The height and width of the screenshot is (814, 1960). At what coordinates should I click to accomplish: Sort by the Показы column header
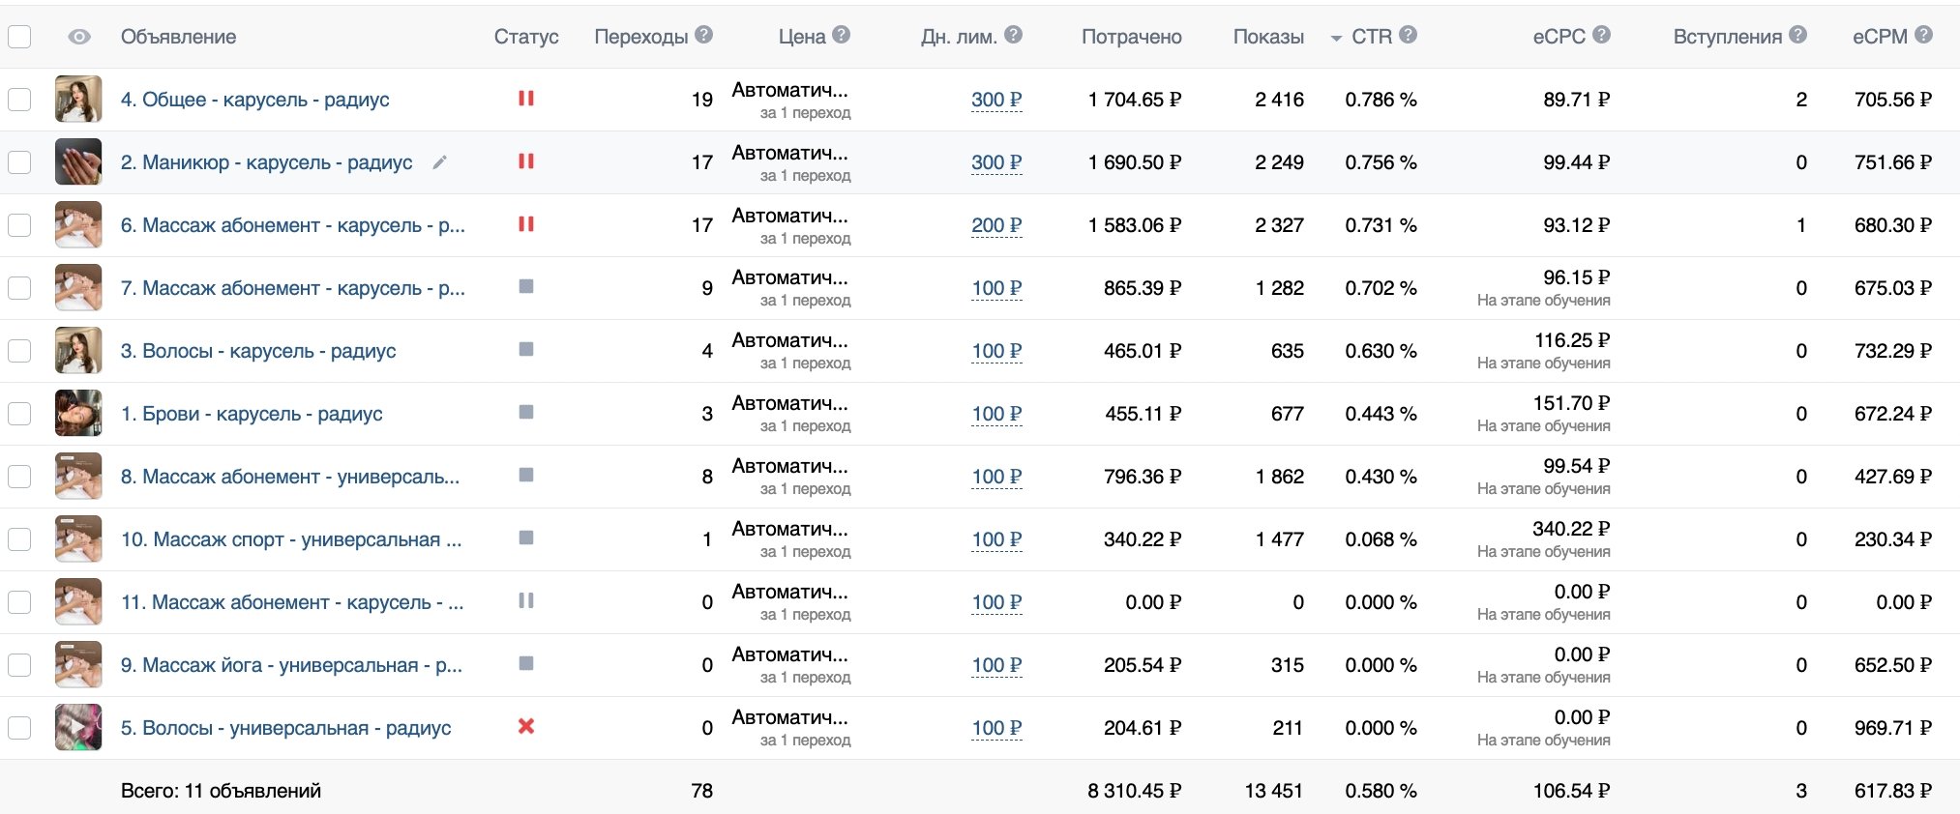pos(1268,37)
